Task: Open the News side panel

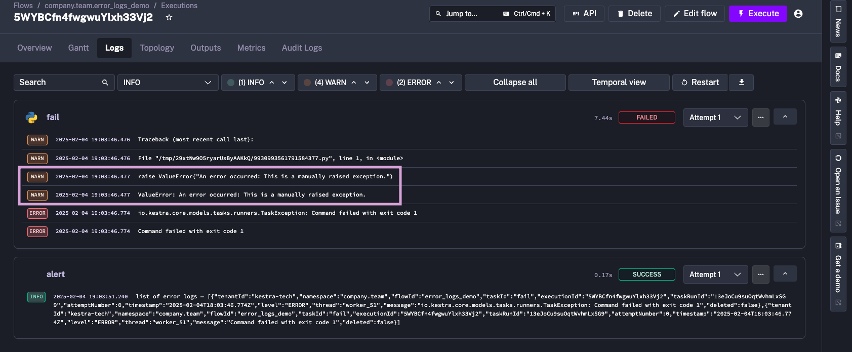Action: point(838,22)
